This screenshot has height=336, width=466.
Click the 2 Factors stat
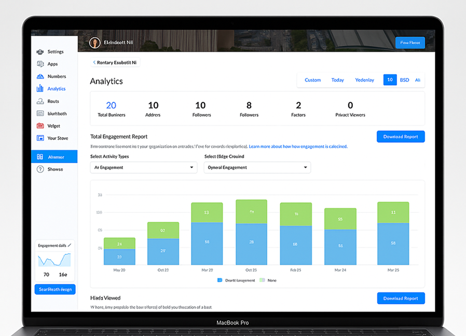298,109
